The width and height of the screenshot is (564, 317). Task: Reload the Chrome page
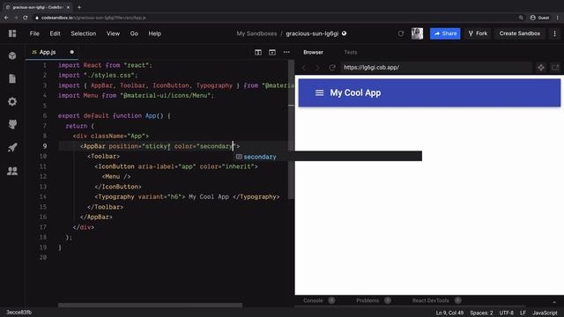[x=26, y=18]
